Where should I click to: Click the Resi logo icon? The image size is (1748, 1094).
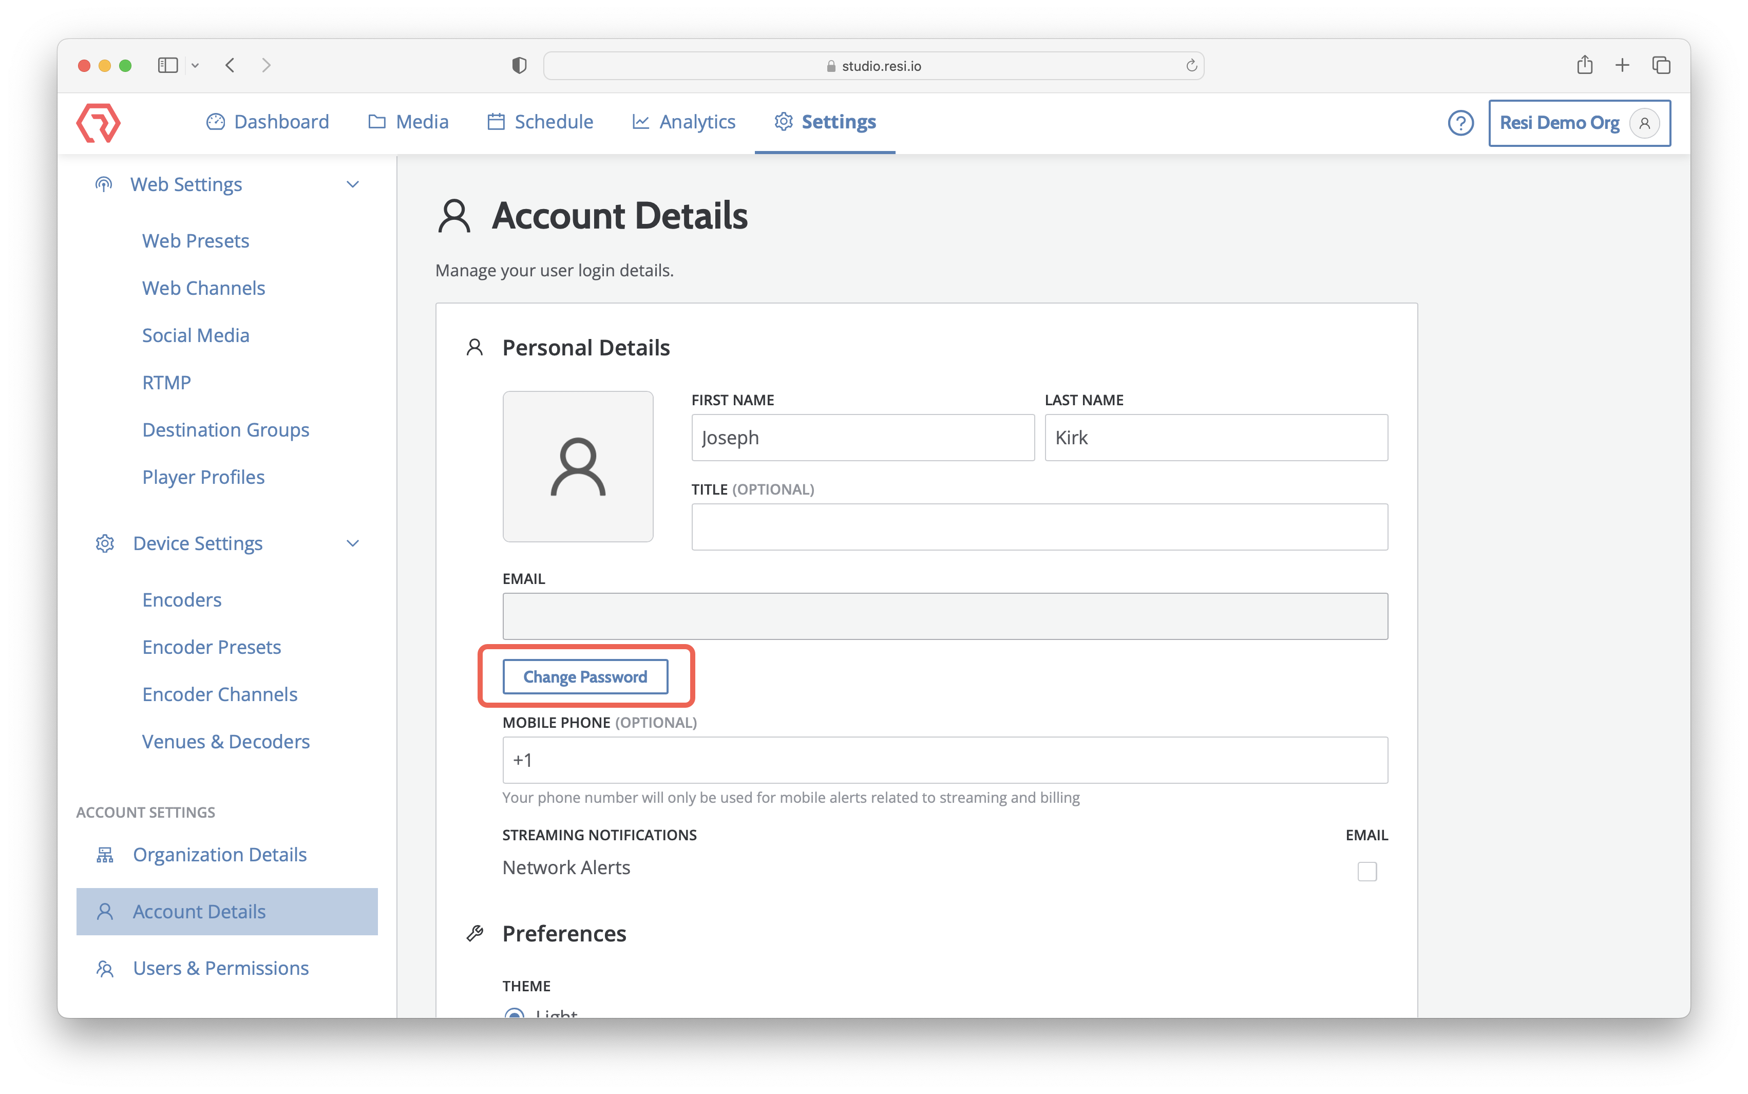[99, 122]
